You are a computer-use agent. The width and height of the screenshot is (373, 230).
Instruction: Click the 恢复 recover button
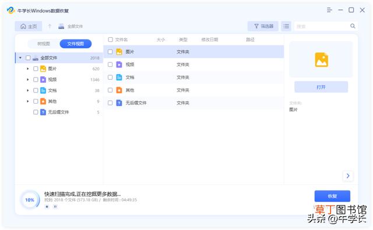(332, 196)
